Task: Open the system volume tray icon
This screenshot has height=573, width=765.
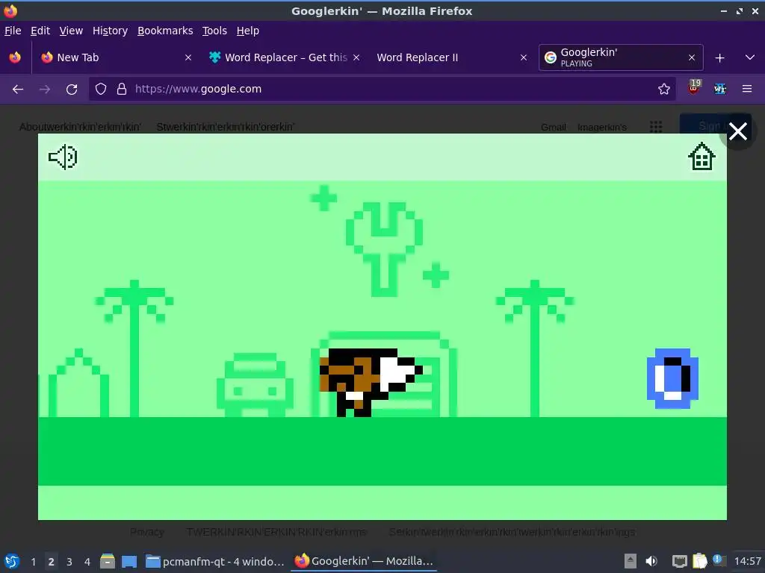Action: coord(651,561)
